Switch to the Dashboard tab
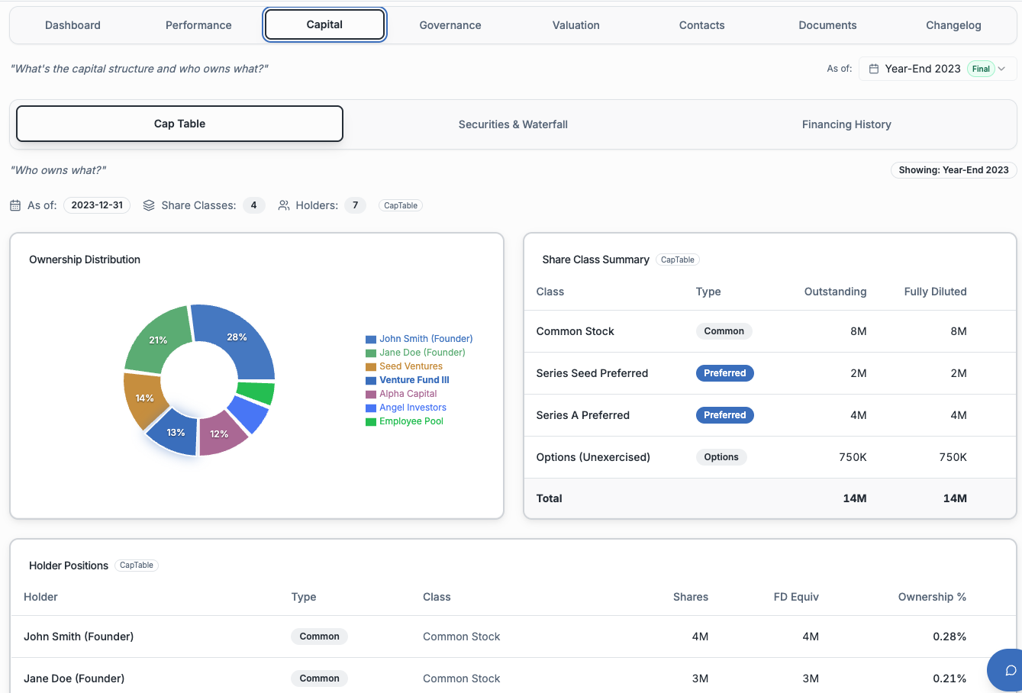1022x693 pixels. pyautogui.click(x=73, y=25)
